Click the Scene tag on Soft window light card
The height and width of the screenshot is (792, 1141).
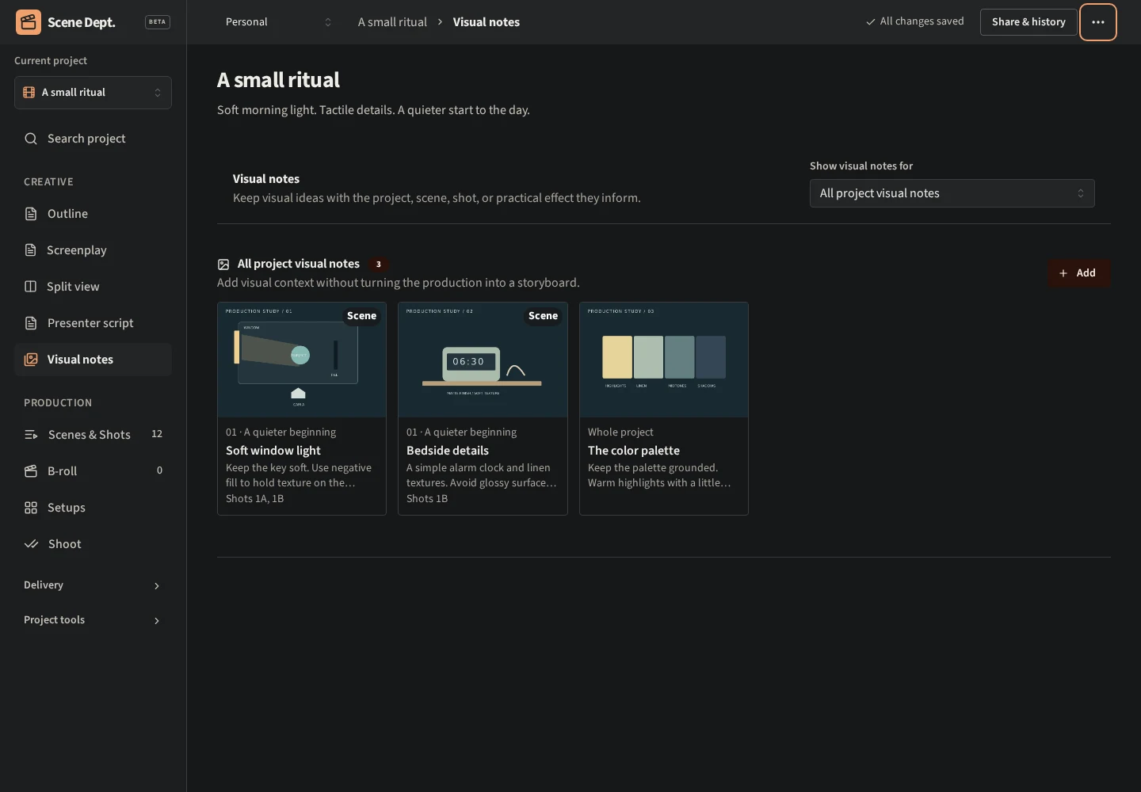pos(362,316)
